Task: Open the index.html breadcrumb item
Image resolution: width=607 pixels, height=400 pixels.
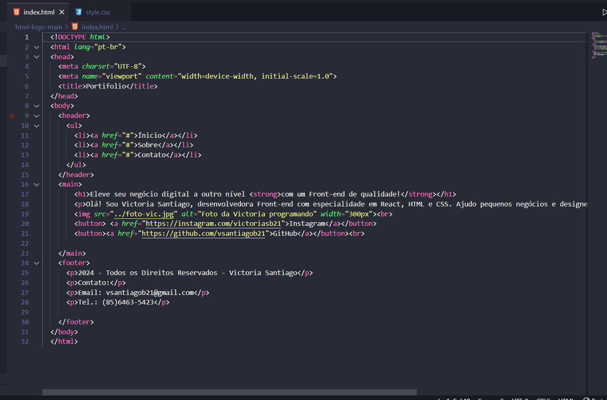Action: click(97, 27)
